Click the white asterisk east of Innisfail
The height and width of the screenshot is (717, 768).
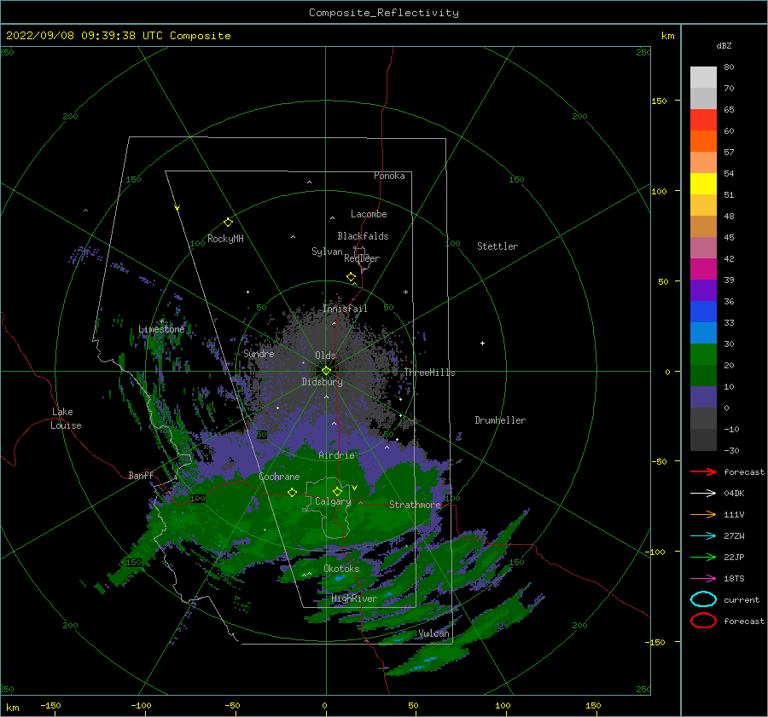tap(405, 292)
